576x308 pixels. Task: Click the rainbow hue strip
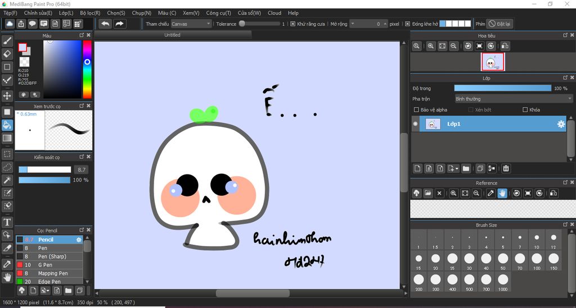87,69
